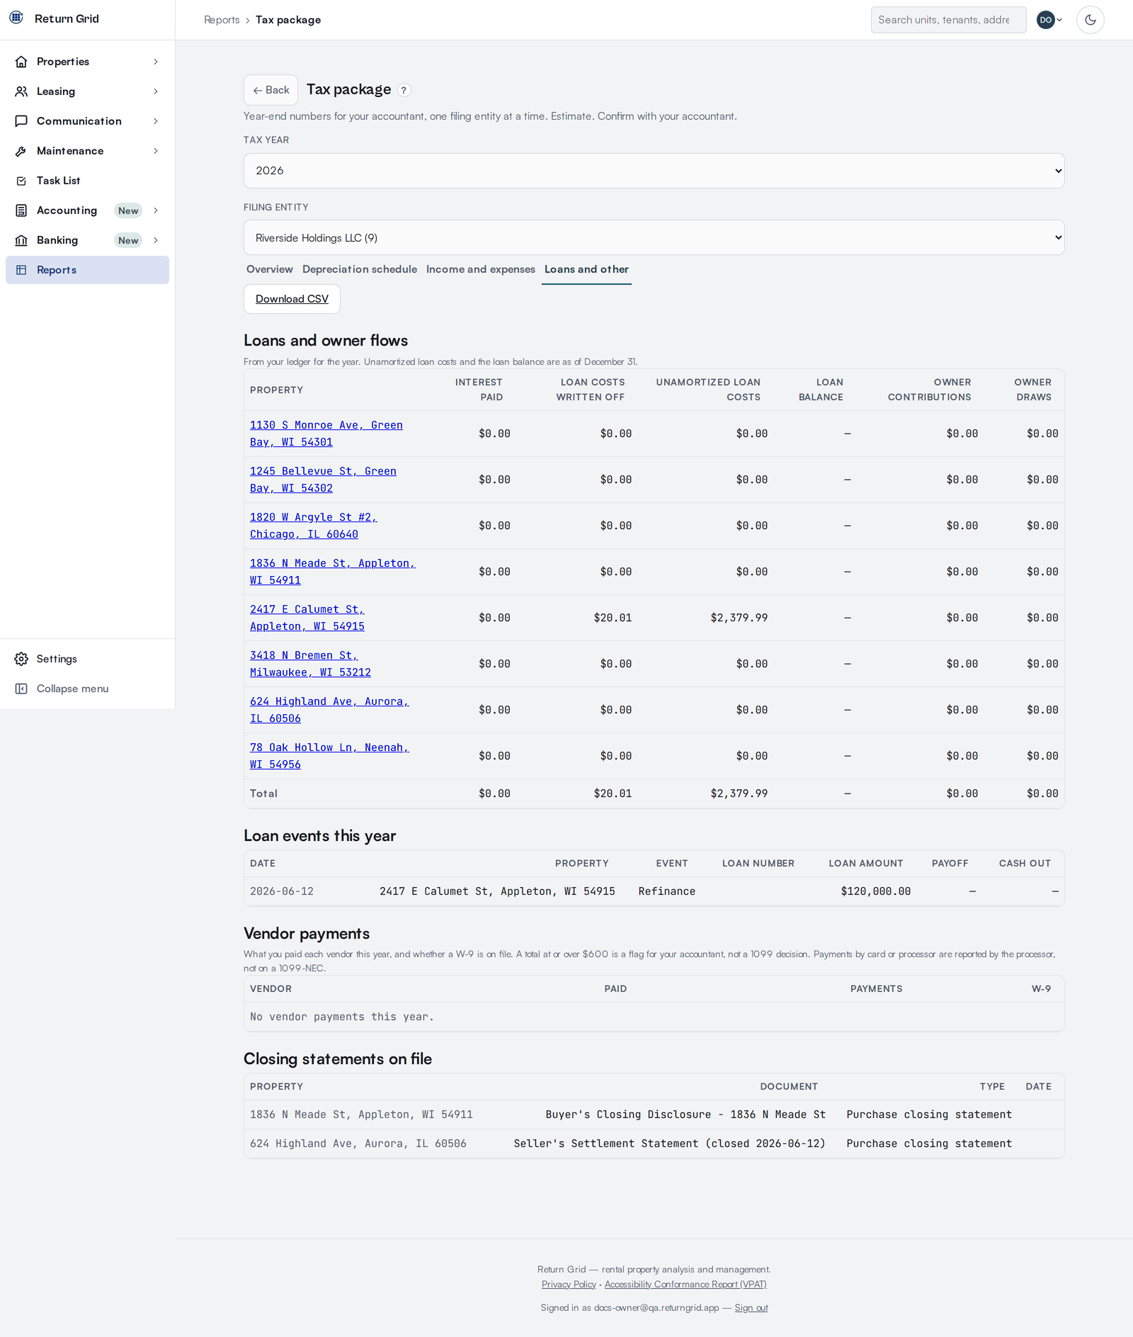Click the Return Grid globe logo
The width and height of the screenshot is (1133, 1337).
(16, 18)
